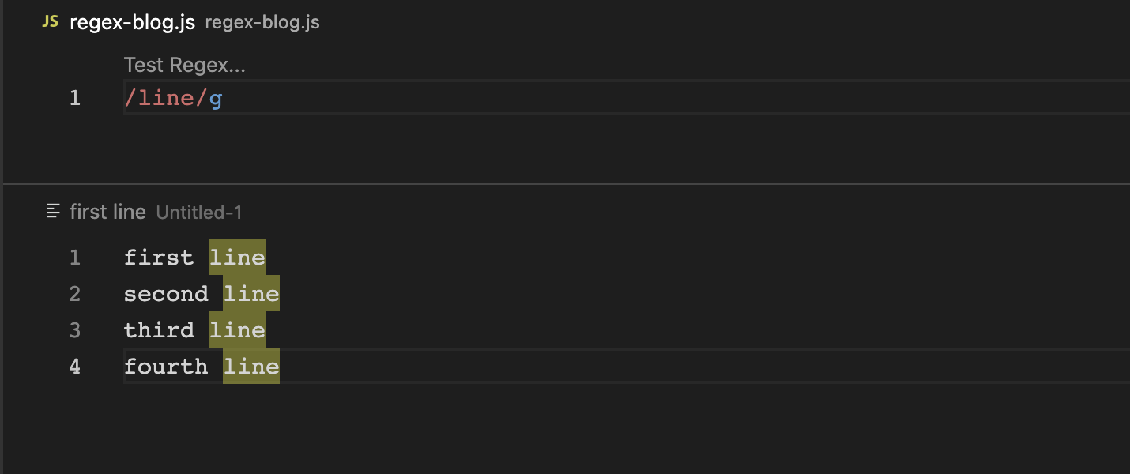1130x474 pixels.
Task: Click the divider between the two editors
Action: point(565,184)
